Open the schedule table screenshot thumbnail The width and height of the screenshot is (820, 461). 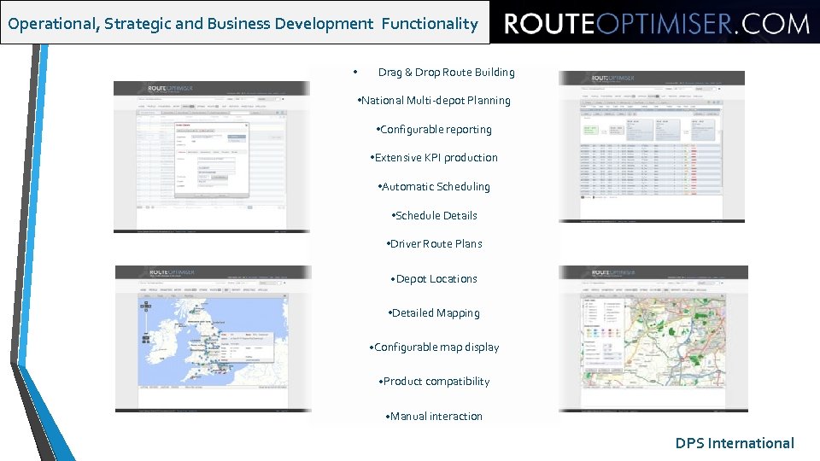tap(651, 146)
